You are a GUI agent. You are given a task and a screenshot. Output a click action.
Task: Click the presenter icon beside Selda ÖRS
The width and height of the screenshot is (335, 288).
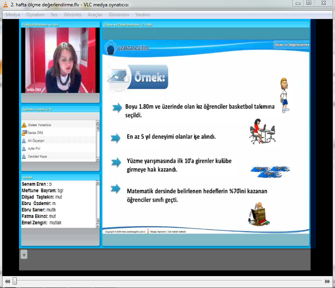tap(24, 132)
